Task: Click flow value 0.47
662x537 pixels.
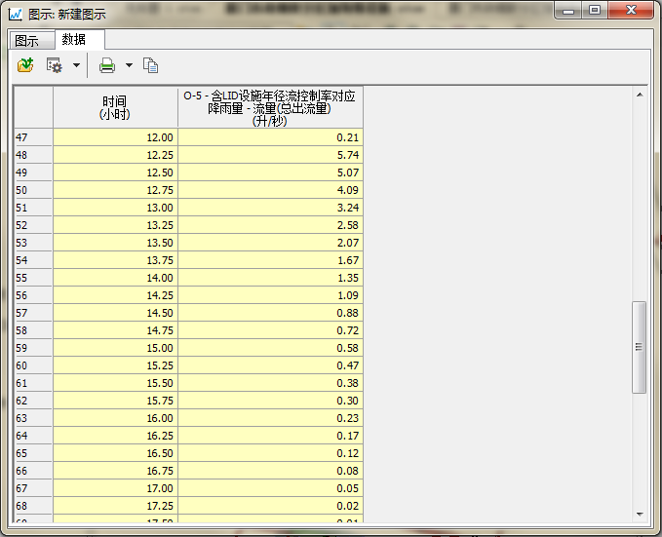Action: [270, 365]
